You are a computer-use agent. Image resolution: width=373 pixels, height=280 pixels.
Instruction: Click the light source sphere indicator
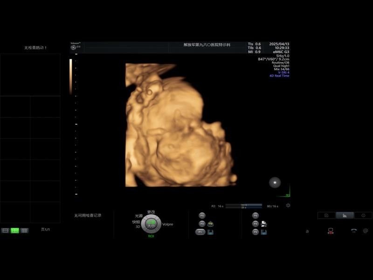(x=275, y=182)
